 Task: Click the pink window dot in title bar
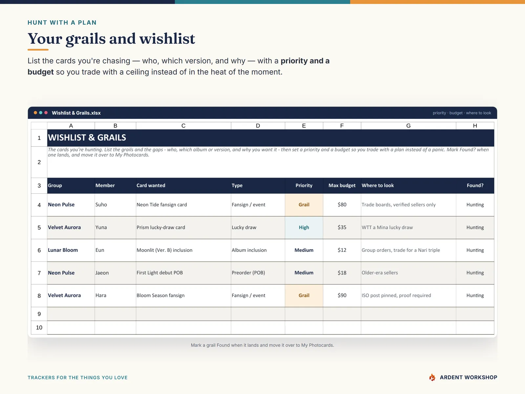pyautogui.click(x=46, y=113)
